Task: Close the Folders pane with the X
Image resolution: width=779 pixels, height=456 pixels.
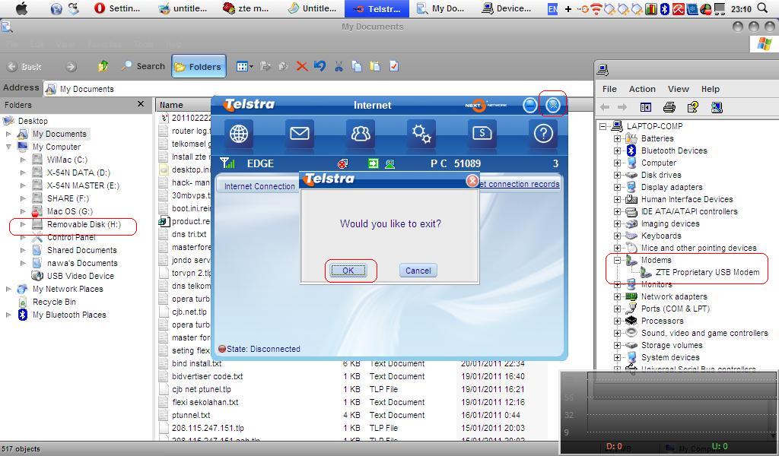Action: point(141,104)
